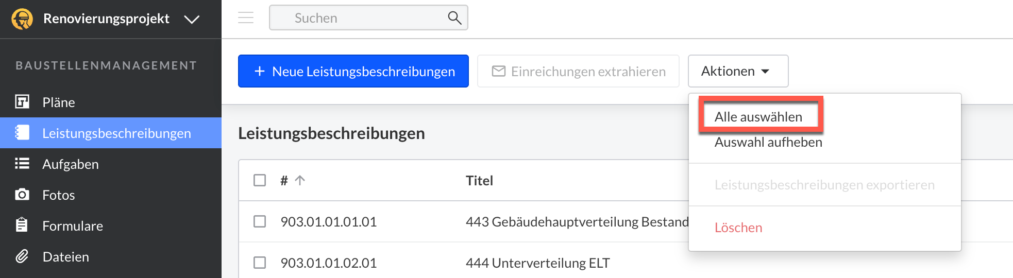Sort by number column arrow
Screen dimensions: 1013x278
click(300, 180)
